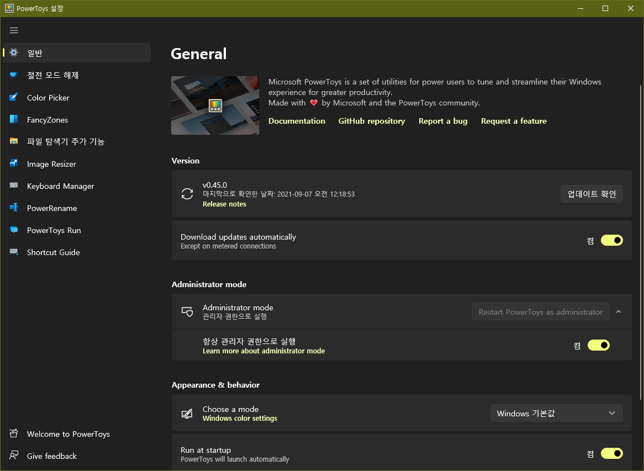
Task: Open the Documentation link
Action: 297,121
